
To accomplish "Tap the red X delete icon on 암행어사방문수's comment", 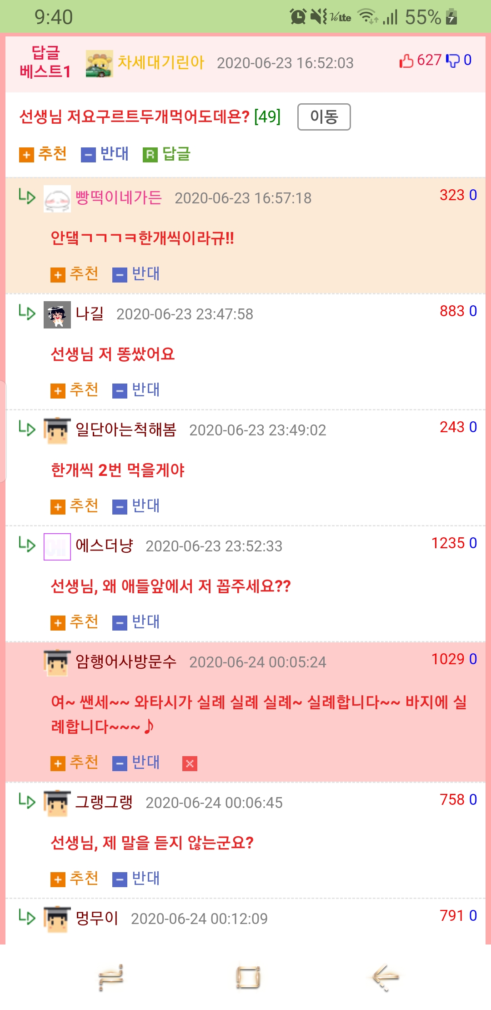I will (190, 763).
